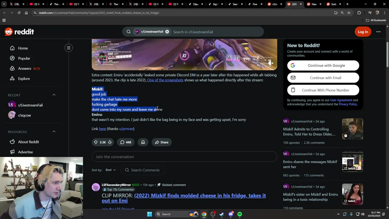The width and height of the screenshot is (389, 219).
Task: Switch to the Xqc TikTok tab
Action: point(215,4)
